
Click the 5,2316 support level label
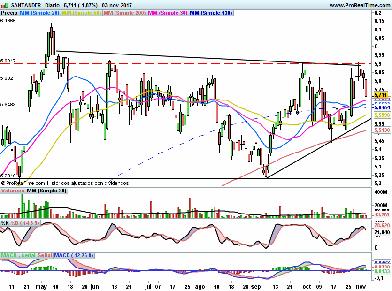click(x=8, y=176)
